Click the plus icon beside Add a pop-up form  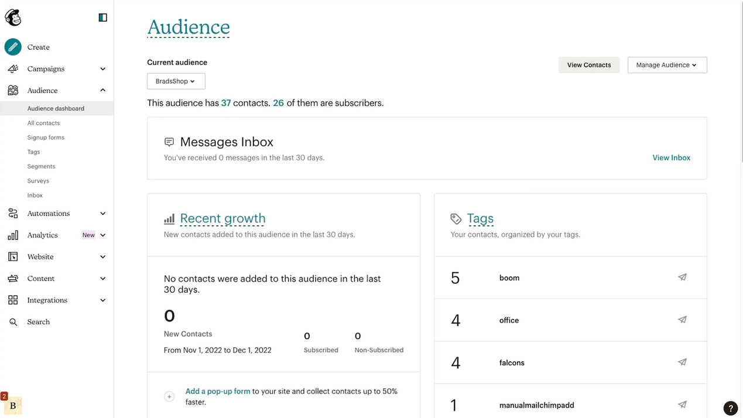[169, 396]
